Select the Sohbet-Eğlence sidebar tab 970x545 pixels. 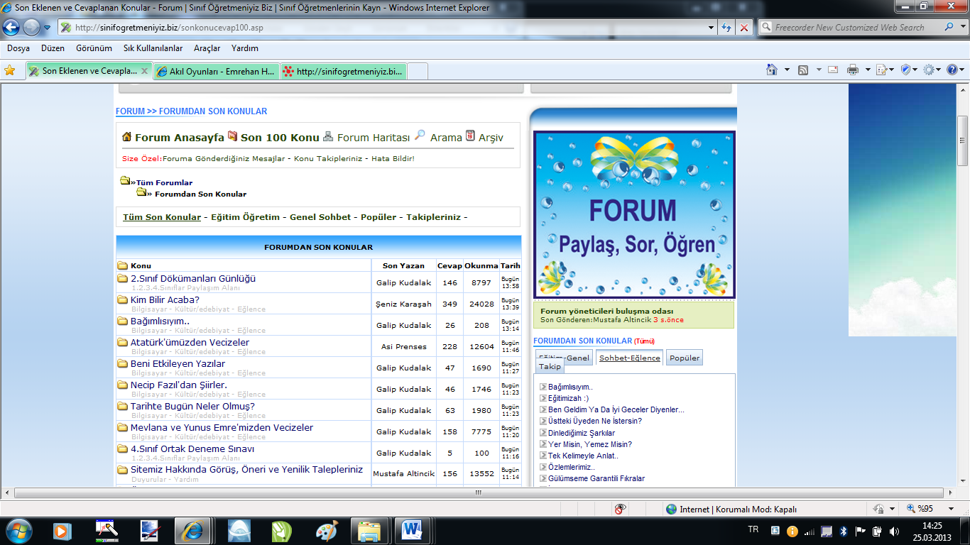coord(629,358)
